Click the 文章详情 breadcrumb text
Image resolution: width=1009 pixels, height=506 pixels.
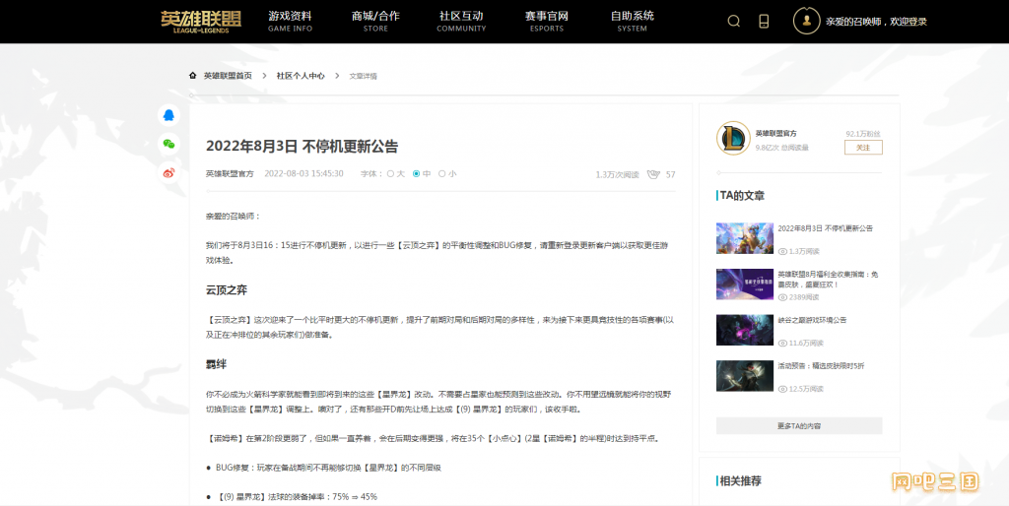[363, 76]
